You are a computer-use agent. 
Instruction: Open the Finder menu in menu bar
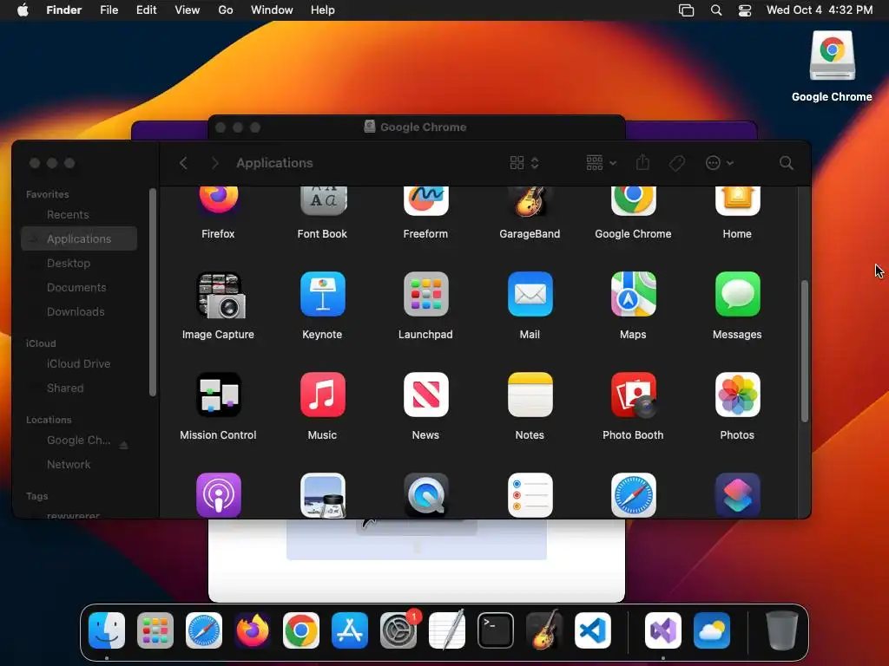(64, 10)
